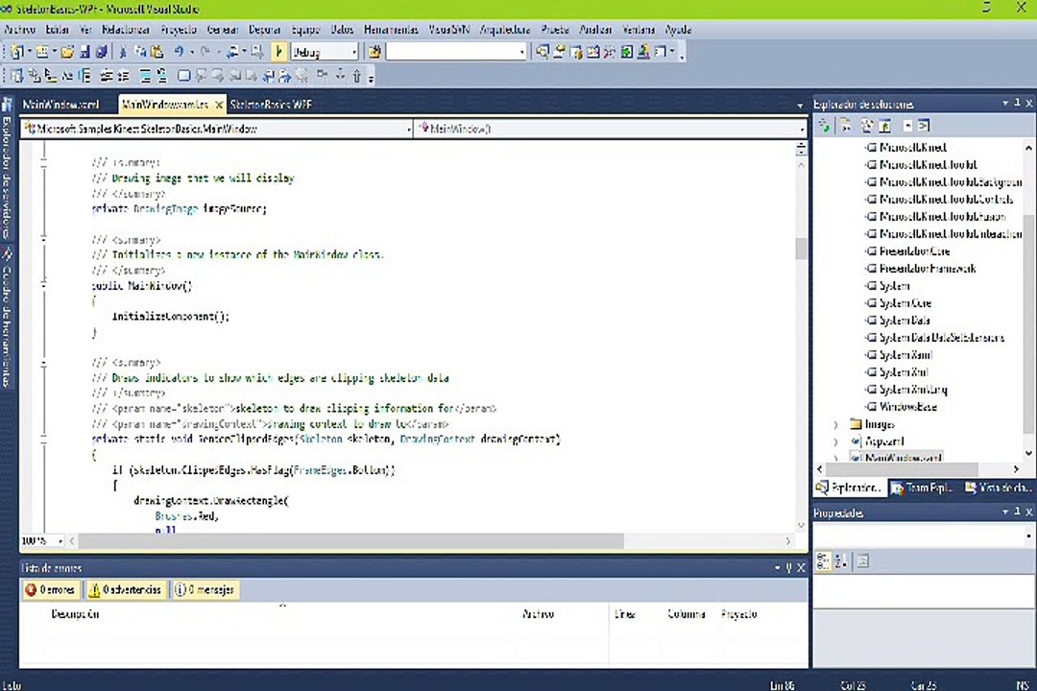Screen dimensions: 1037x691
Task: Open the 100 % zoom dropdown
Action: click(x=60, y=541)
